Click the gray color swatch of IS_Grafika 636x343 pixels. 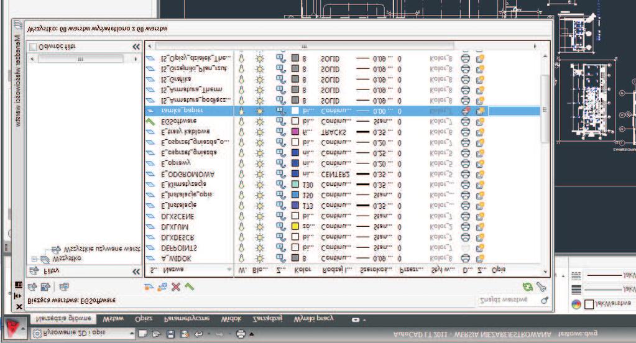(295, 80)
